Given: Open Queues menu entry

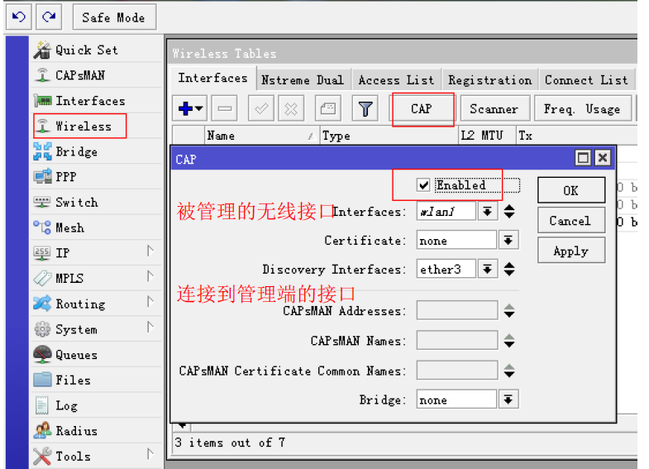Looking at the screenshot, I should pyautogui.click(x=98, y=354).
